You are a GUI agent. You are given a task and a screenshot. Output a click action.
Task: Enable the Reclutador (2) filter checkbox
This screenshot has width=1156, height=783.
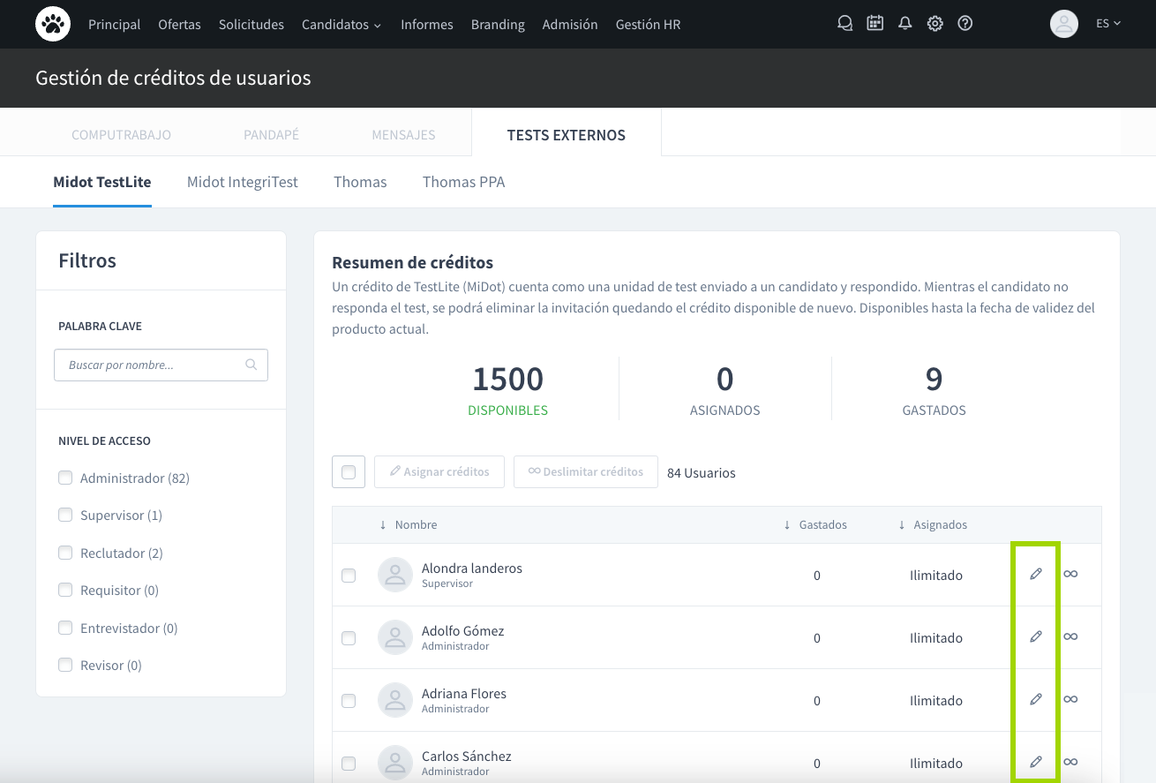[x=65, y=553]
